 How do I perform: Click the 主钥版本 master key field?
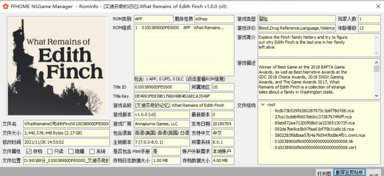click(162, 142)
